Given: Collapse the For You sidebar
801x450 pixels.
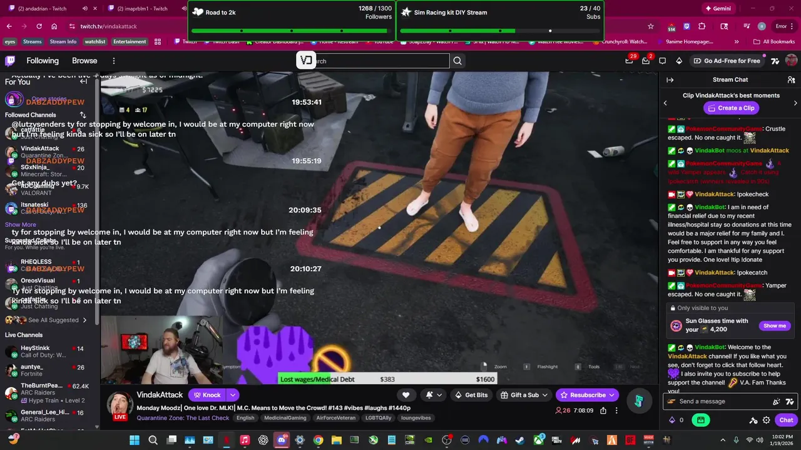Looking at the screenshot, I should pyautogui.click(x=83, y=81).
